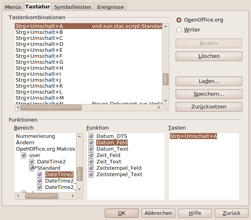
Task: Click the Tastenkombinationen vertical scrollbar thumb
Action: pyautogui.click(x=165, y=79)
